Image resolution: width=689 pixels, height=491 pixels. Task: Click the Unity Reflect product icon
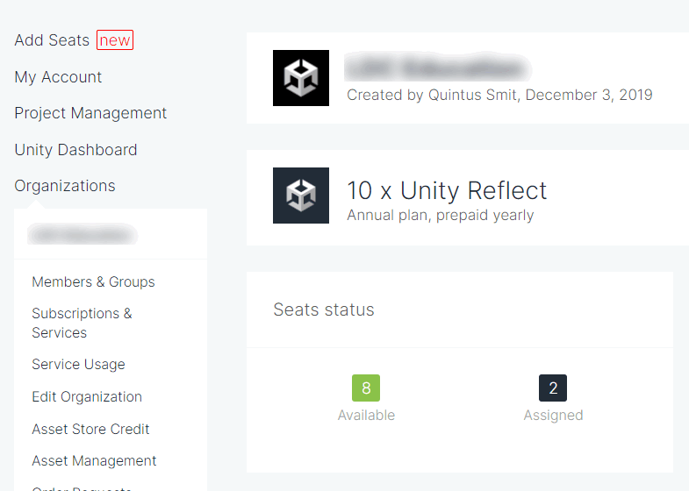[301, 196]
